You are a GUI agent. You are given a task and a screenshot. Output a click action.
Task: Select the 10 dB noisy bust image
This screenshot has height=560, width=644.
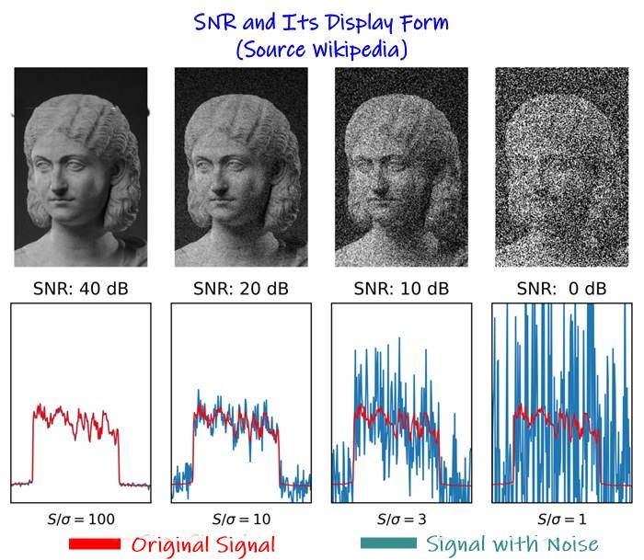pos(401,167)
